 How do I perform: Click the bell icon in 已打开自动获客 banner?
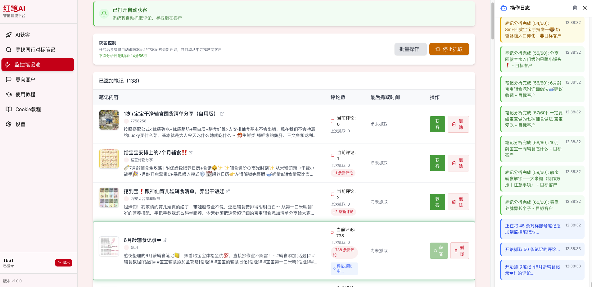pos(104,14)
